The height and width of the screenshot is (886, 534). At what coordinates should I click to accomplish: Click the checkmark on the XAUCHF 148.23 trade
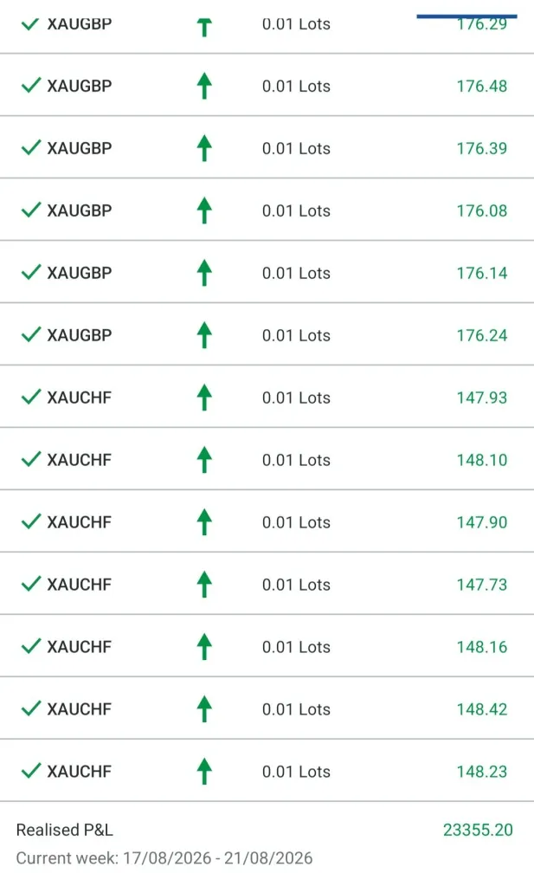coord(31,771)
